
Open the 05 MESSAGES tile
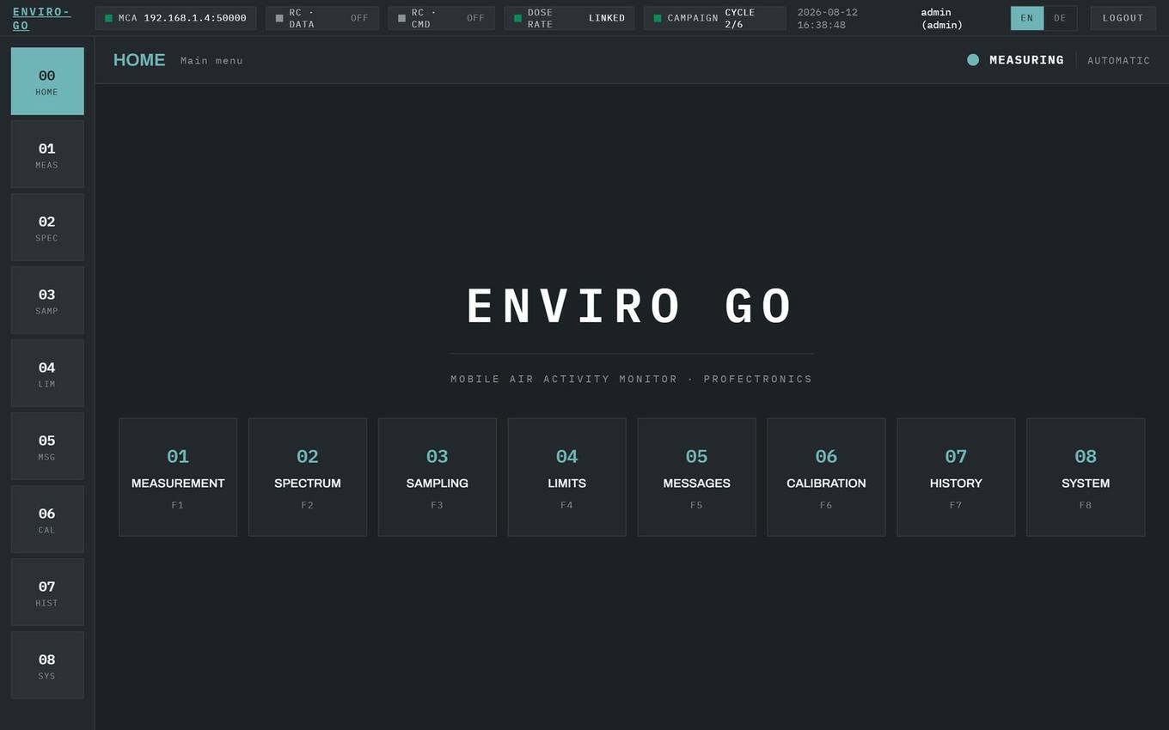697,478
